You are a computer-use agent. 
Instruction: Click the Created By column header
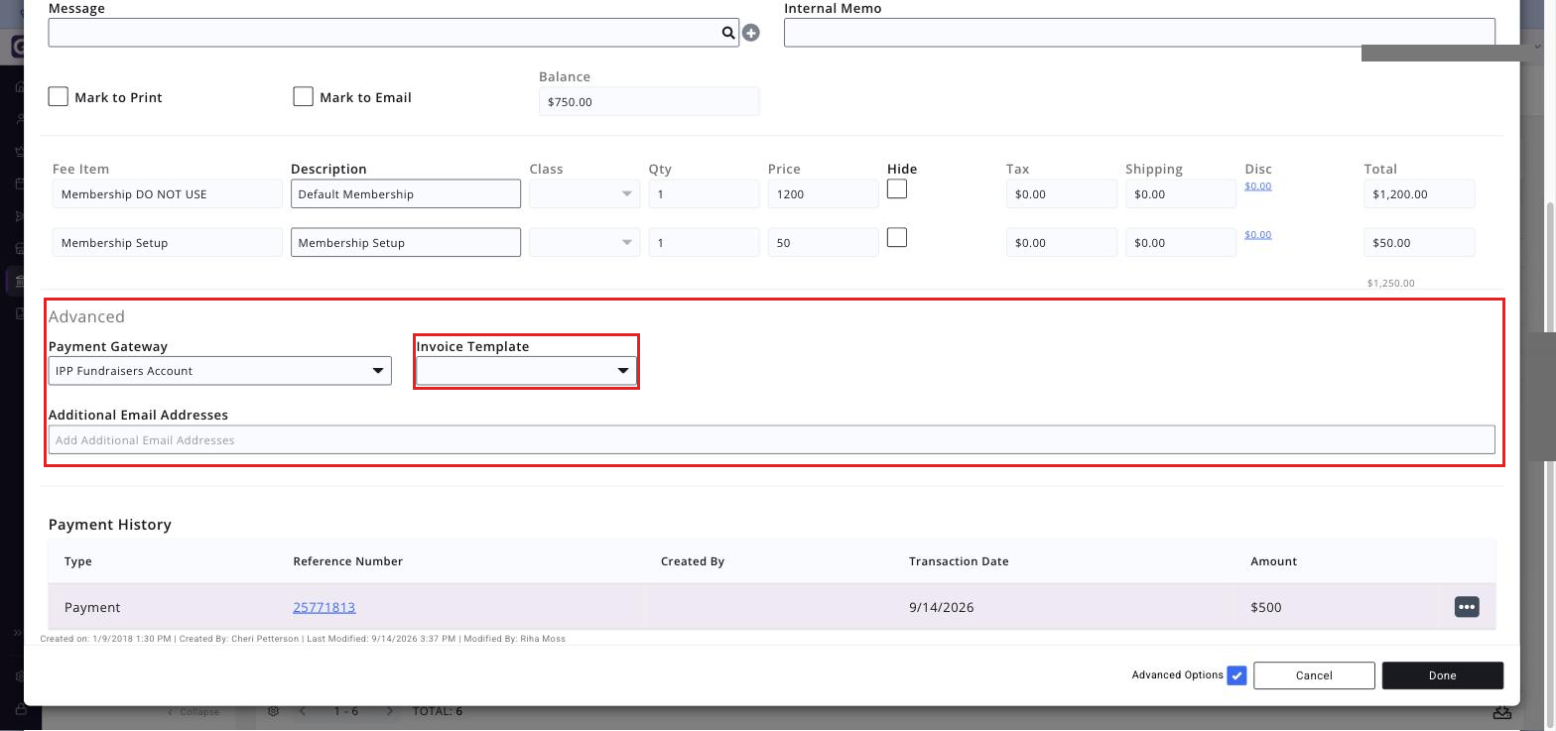(693, 561)
